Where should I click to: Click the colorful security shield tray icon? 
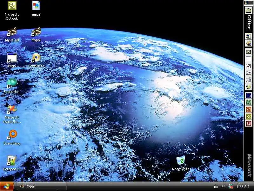click(x=231, y=187)
